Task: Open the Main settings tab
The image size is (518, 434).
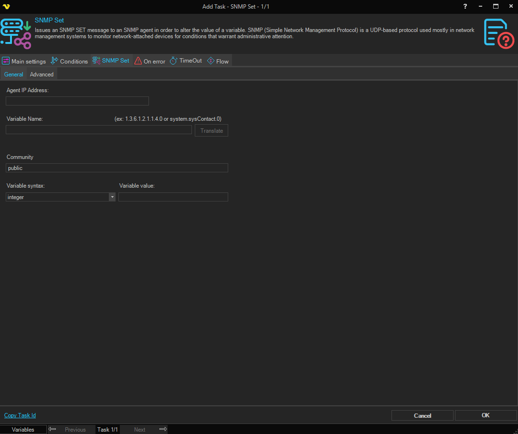Action: click(x=24, y=61)
